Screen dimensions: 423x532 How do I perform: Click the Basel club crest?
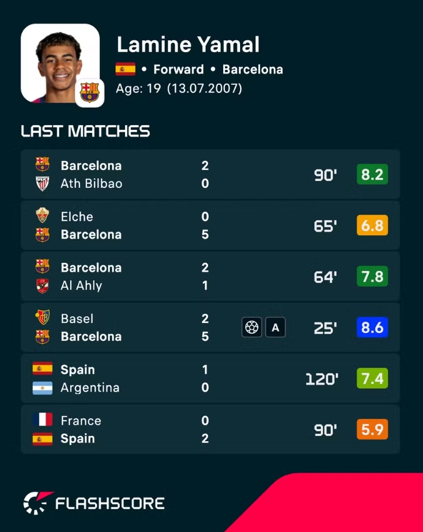coord(42,318)
